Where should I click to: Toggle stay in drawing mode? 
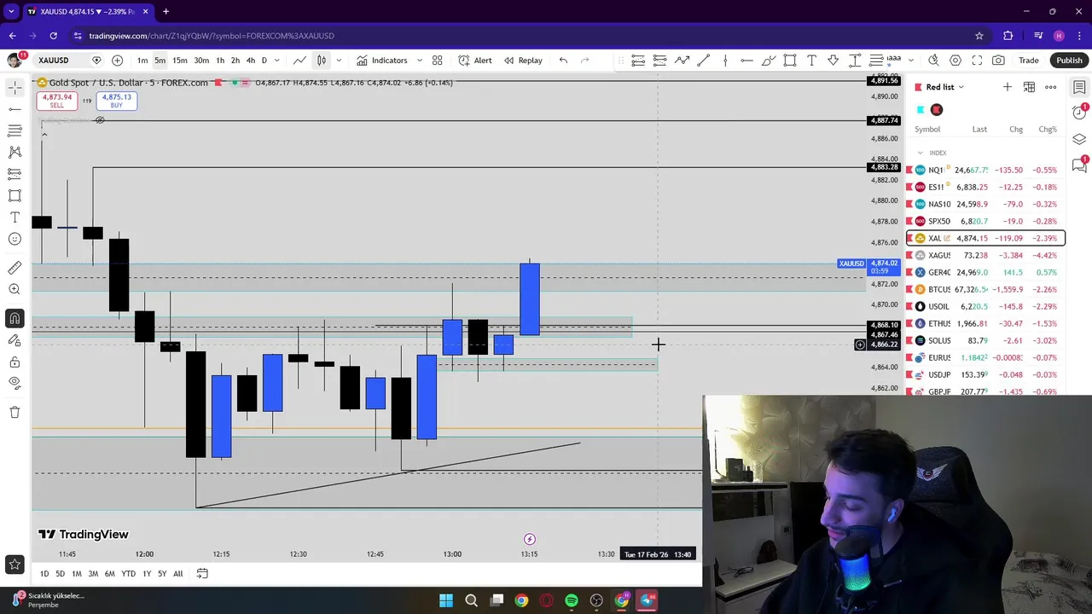click(x=15, y=340)
